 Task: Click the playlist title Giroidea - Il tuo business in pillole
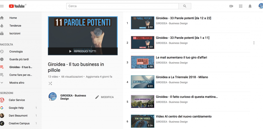[76, 67]
